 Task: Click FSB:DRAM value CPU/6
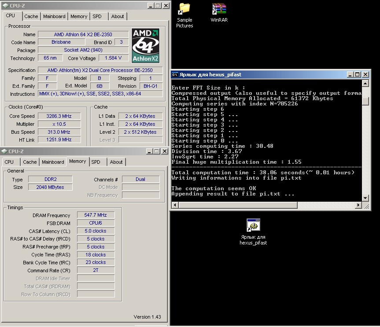tap(96, 223)
